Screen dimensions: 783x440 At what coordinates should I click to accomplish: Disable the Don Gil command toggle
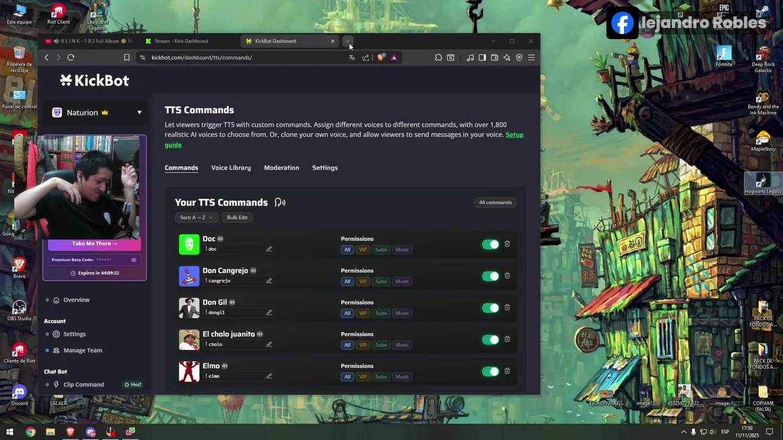[490, 308]
